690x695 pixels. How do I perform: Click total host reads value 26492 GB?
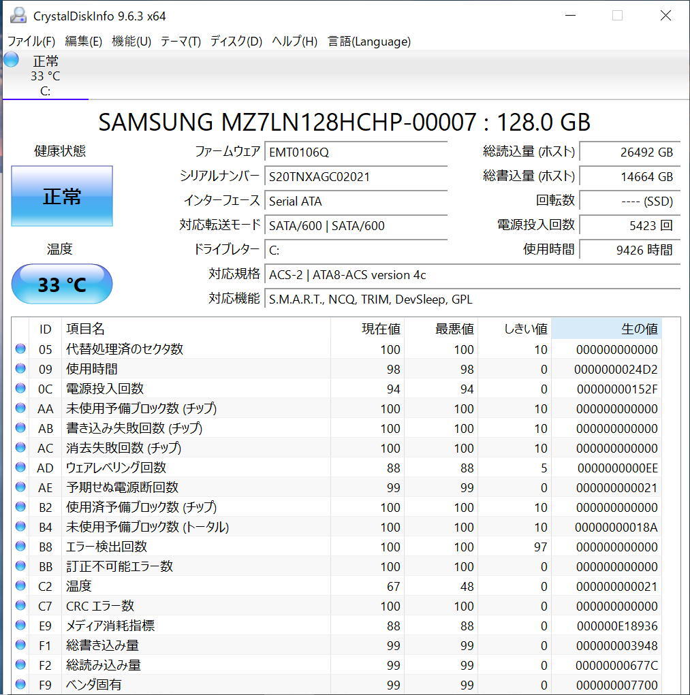(x=629, y=152)
